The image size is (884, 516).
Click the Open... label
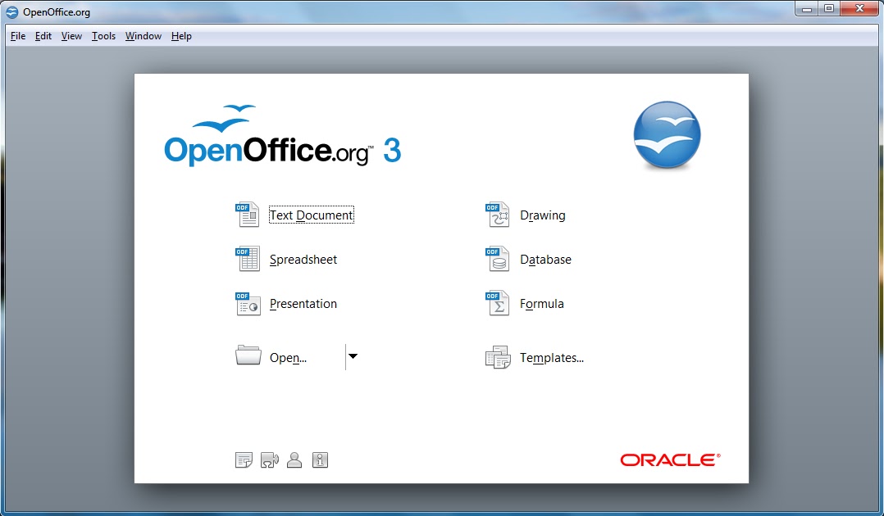click(288, 358)
